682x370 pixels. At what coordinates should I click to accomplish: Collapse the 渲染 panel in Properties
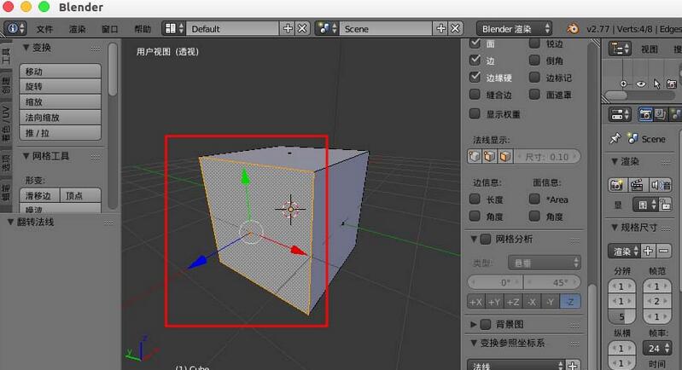coord(615,161)
